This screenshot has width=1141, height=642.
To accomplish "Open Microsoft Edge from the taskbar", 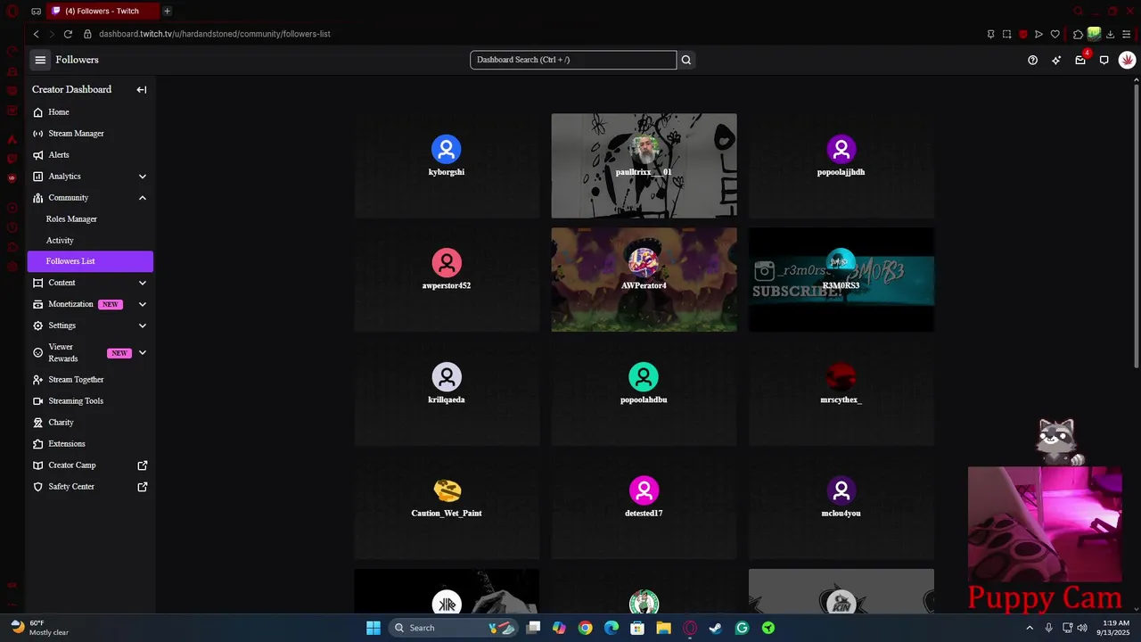I will (611, 628).
